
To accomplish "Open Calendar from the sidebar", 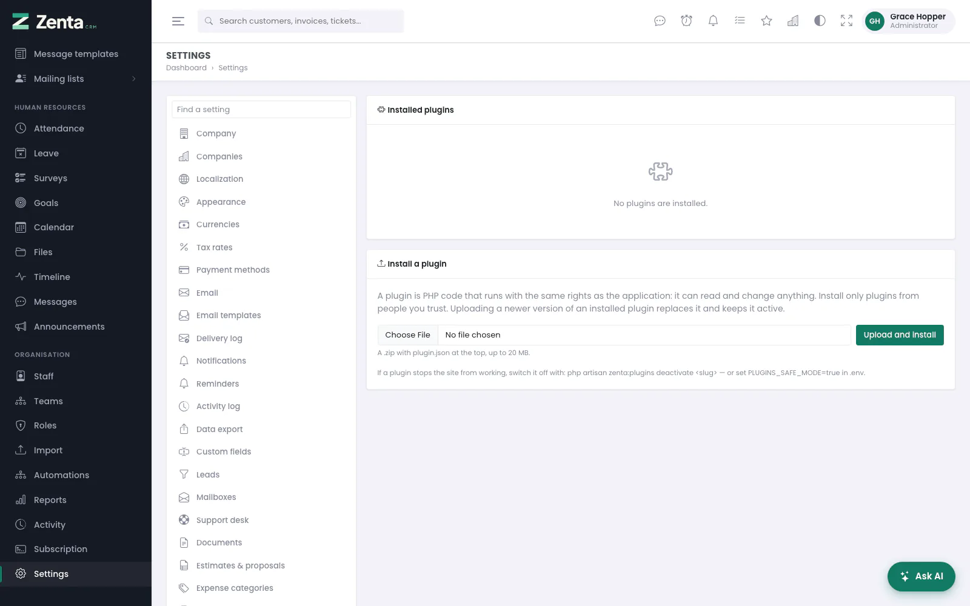I will tap(76, 227).
